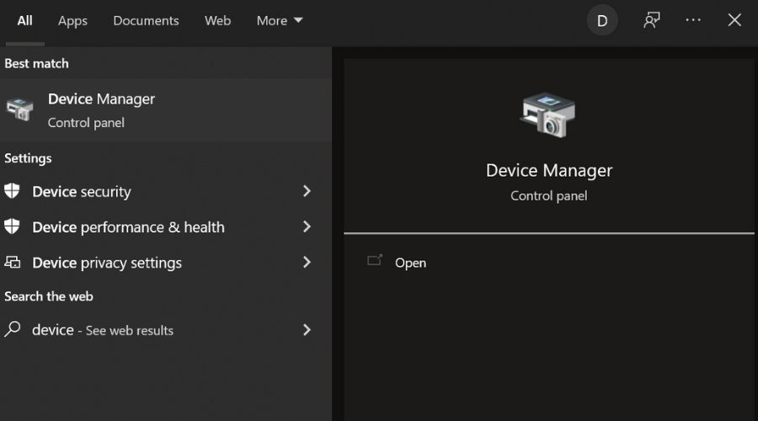Click the Device performance & health shield icon
This screenshot has height=421, width=758.
13,226
